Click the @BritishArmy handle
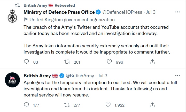Image resolution: width=186 pixels, height=112 pixels. tap(80, 76)
